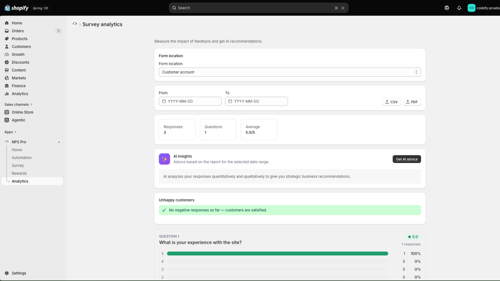This screenshot has width=500, height=281.
Task: Open NPS Pro Survey page
Action: [18, 166]
